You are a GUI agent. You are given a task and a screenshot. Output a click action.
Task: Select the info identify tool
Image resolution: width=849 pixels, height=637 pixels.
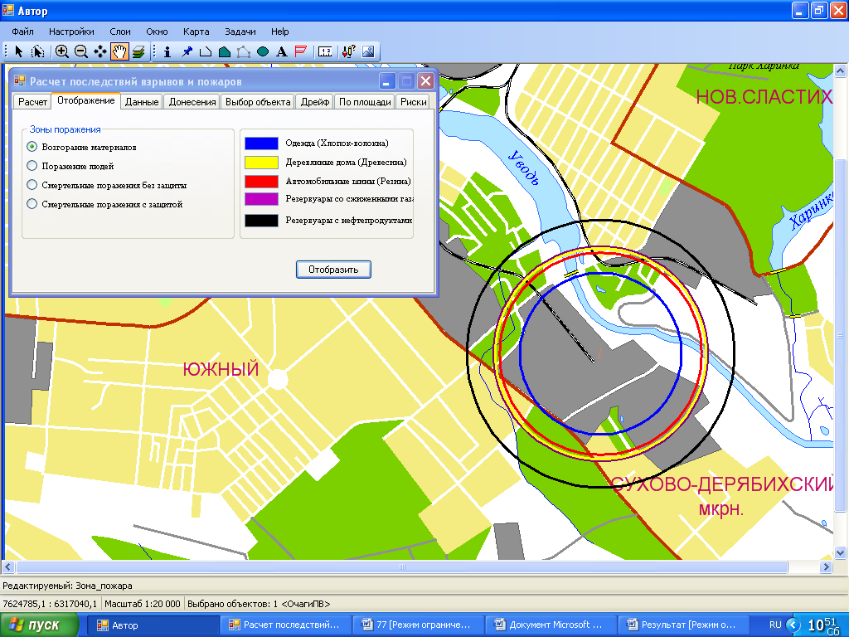coord(167,51)
